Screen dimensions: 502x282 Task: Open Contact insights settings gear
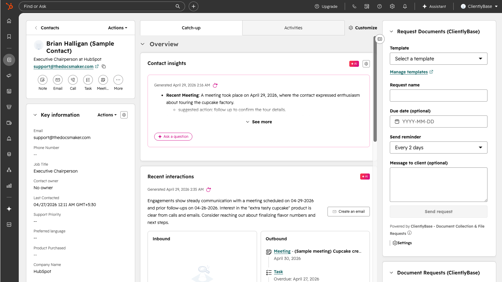(366, 64)
